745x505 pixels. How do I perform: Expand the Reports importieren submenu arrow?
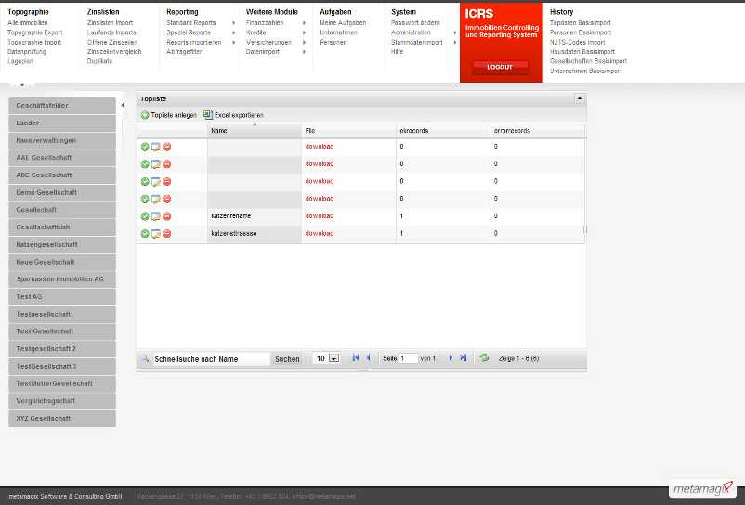[234, 43]
